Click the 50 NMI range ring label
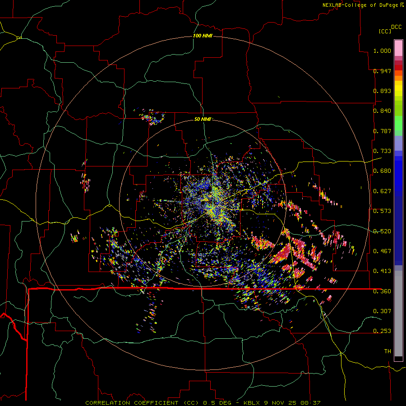Viewport: 406px width, 406px height. (203, 119)
